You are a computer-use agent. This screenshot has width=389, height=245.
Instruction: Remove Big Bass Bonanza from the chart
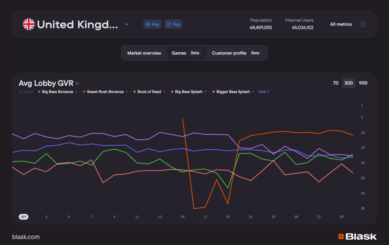point(76,92)
